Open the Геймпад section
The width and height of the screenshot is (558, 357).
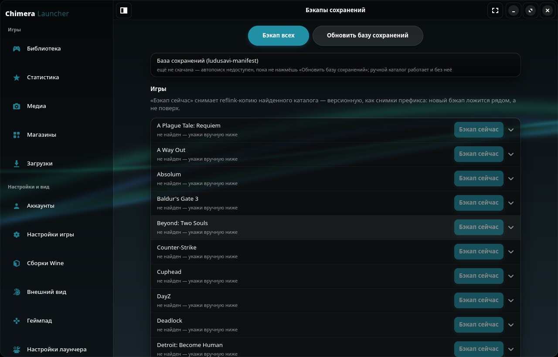[x=57, y=321]
